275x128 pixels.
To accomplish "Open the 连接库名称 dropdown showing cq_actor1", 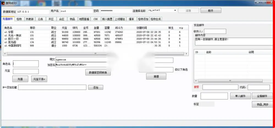I will point(175,10).
